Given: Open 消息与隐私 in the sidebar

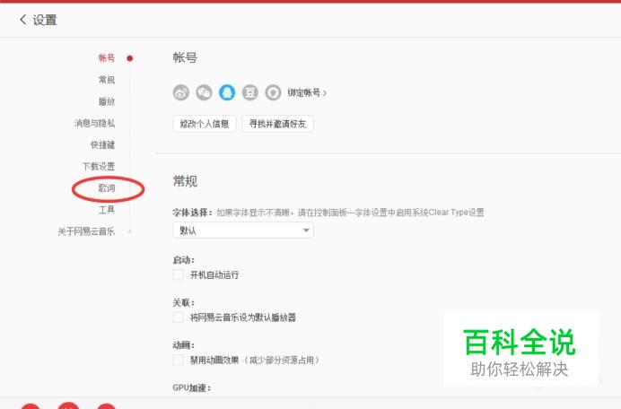Looking at the screenshot, I should (x=94, y=123).
